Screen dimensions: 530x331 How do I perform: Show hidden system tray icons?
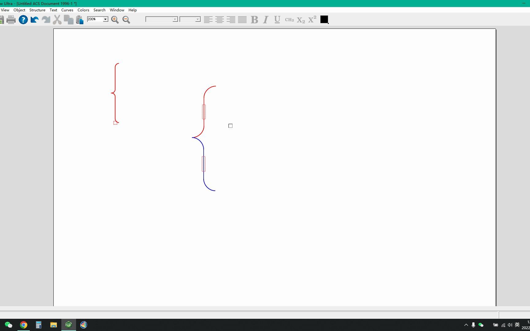466,325
